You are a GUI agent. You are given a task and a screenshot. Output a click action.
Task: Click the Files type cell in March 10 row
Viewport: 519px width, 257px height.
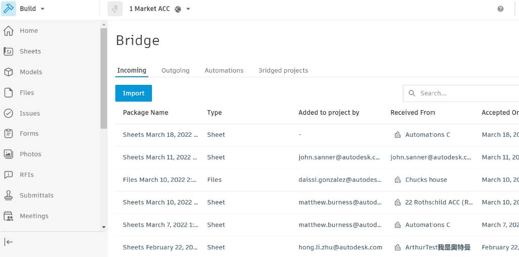(215, 180)
